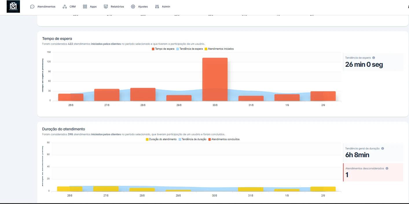Click the '398' count in the description
The width and height of the screenshot is (409, 204).
pos(70,134)
